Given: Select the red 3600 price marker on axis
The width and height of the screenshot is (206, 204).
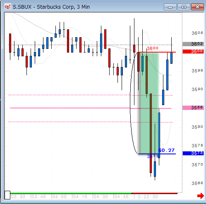Looking at the screenshot, I should coord(193,51).
